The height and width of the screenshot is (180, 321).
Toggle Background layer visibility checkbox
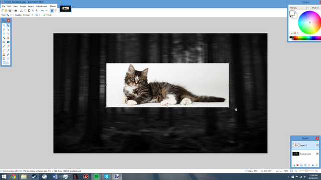317,153
